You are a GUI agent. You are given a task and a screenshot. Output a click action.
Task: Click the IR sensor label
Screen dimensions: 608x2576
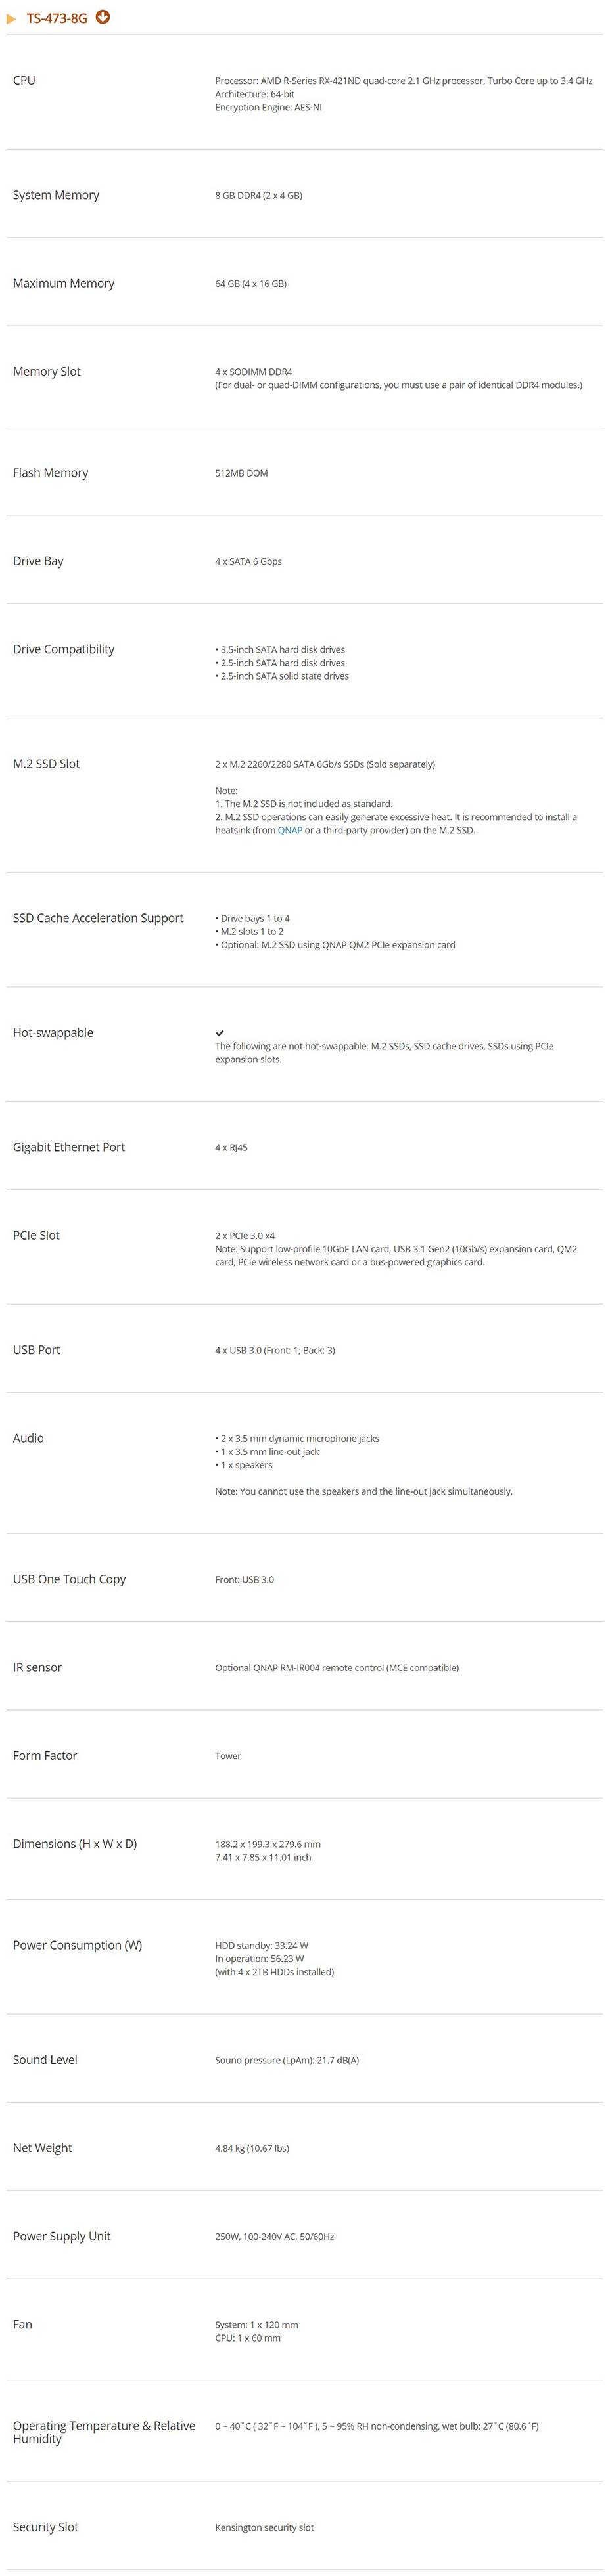click(x=37, y=1667)
